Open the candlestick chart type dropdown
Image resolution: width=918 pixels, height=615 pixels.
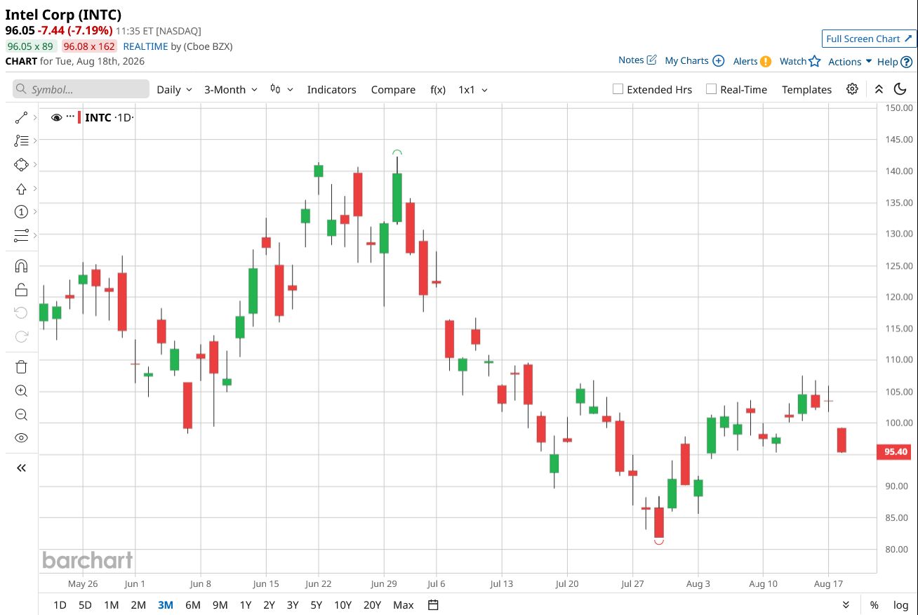(281, 90)
